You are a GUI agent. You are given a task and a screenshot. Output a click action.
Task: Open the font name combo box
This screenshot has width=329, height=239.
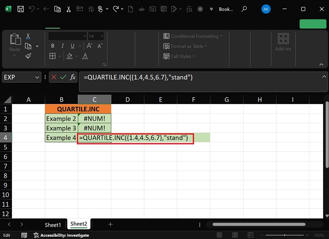tap(67, 36)
